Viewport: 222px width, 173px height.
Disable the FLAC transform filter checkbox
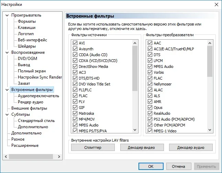pyautogui.click(x=150, y=78)
